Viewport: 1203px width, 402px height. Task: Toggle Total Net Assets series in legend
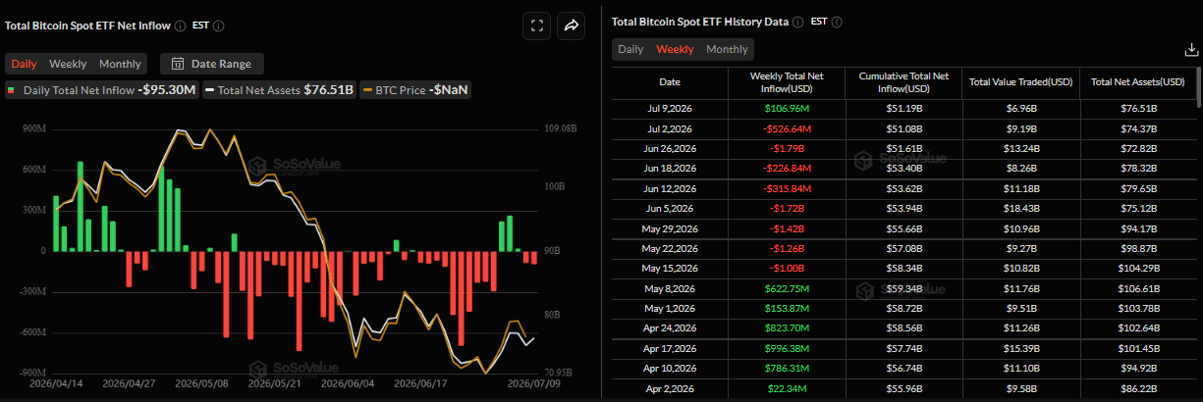coord(280,90)
